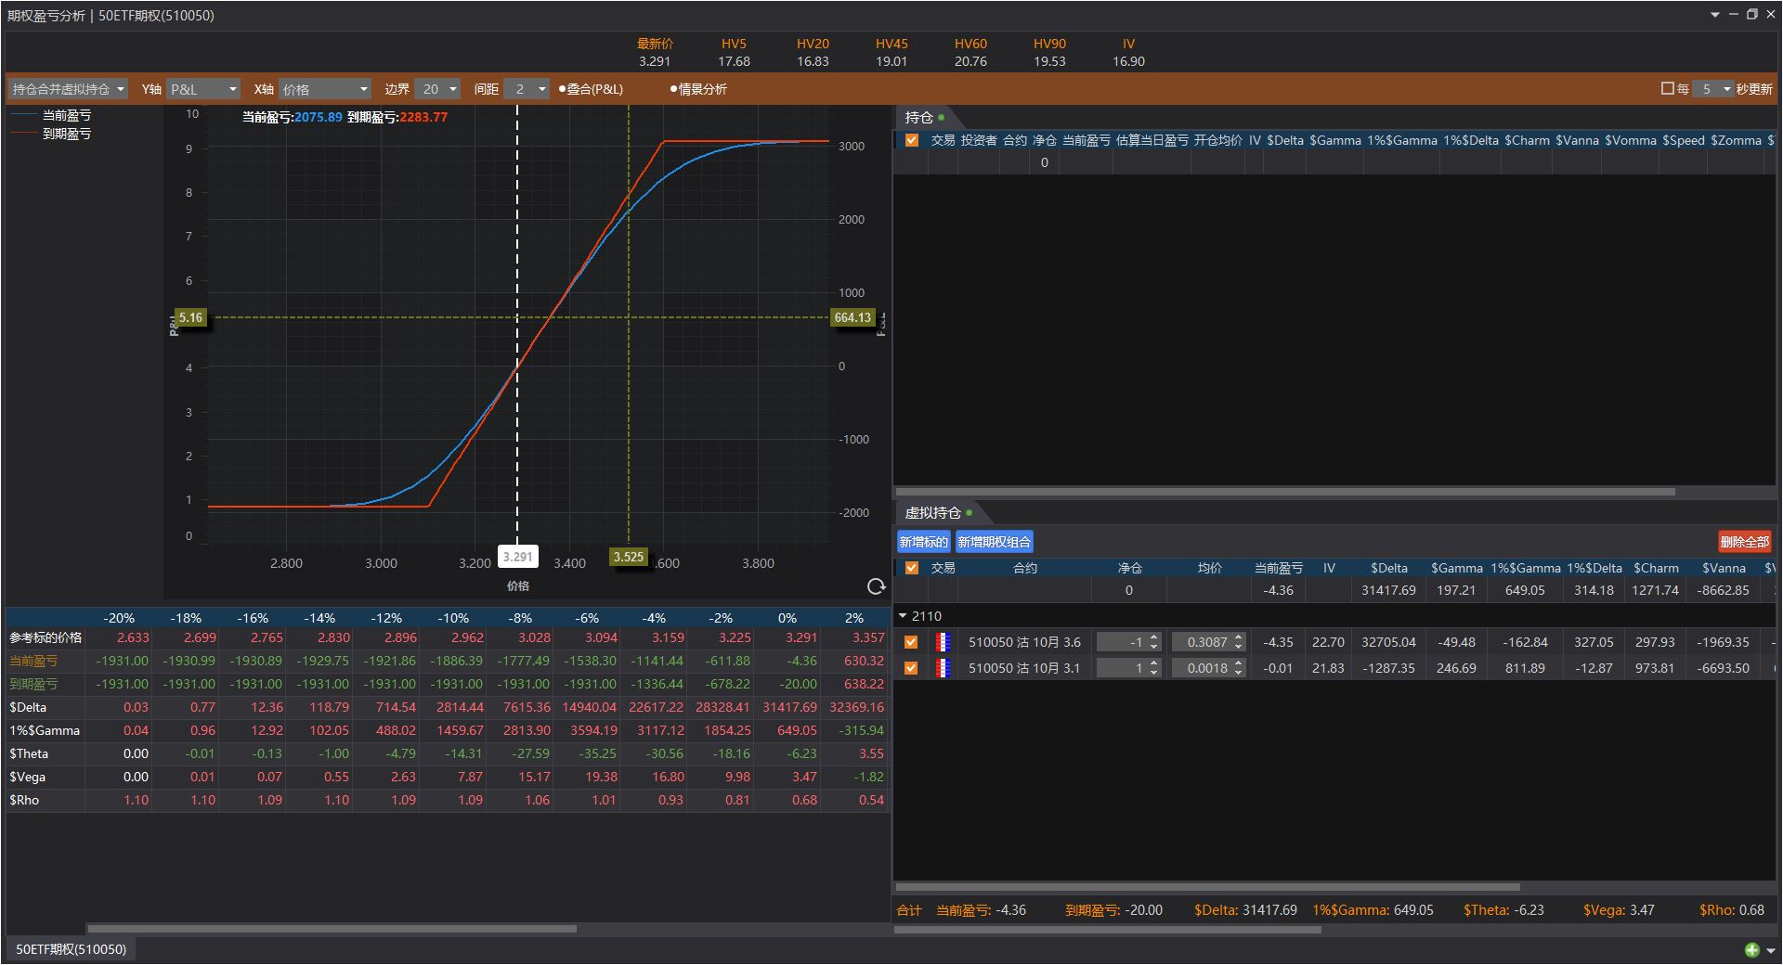The height and width of the screenshot is (965, 1783).
Task: Open the 持仓合并虚拟持仓 dropdown
Action: [x=68, y=89]
